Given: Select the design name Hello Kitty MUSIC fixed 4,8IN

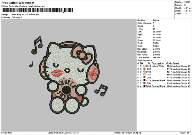Looking at the screenshot, I should [26, 15].
